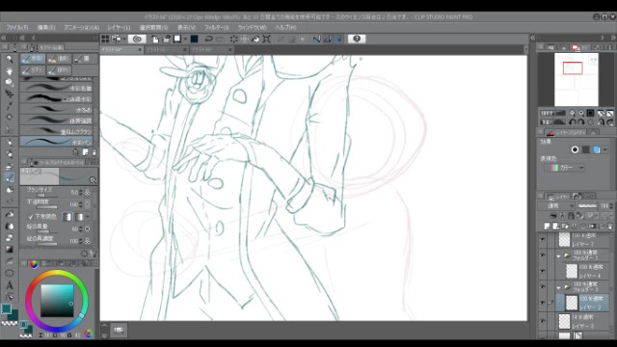The image size is (617, 347).
Task: Toggle visibility of layer 3
Action: [542, 321]
